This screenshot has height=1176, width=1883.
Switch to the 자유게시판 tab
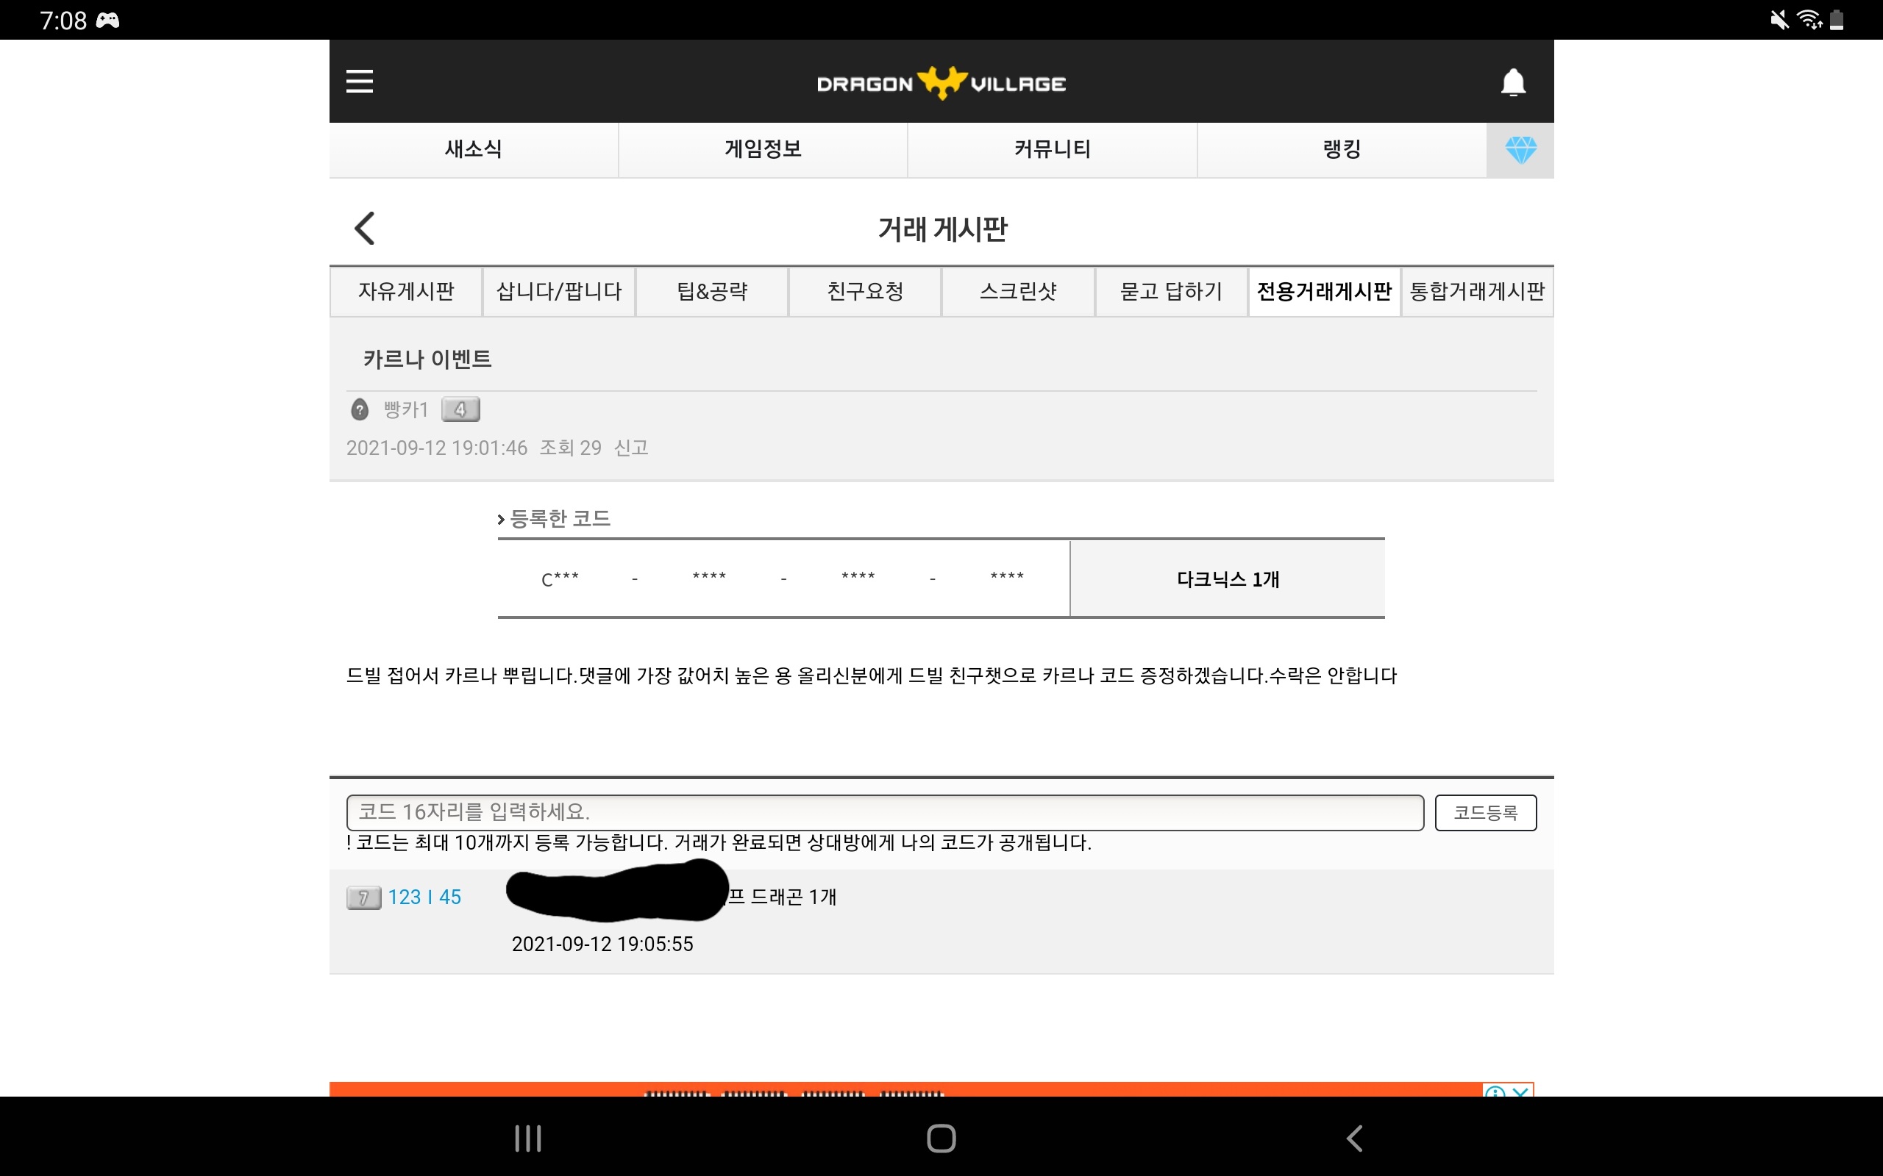tap(405, 292)
